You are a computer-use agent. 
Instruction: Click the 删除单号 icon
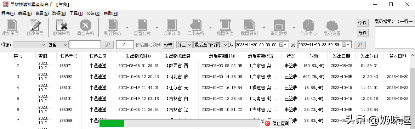coord(62,25)
